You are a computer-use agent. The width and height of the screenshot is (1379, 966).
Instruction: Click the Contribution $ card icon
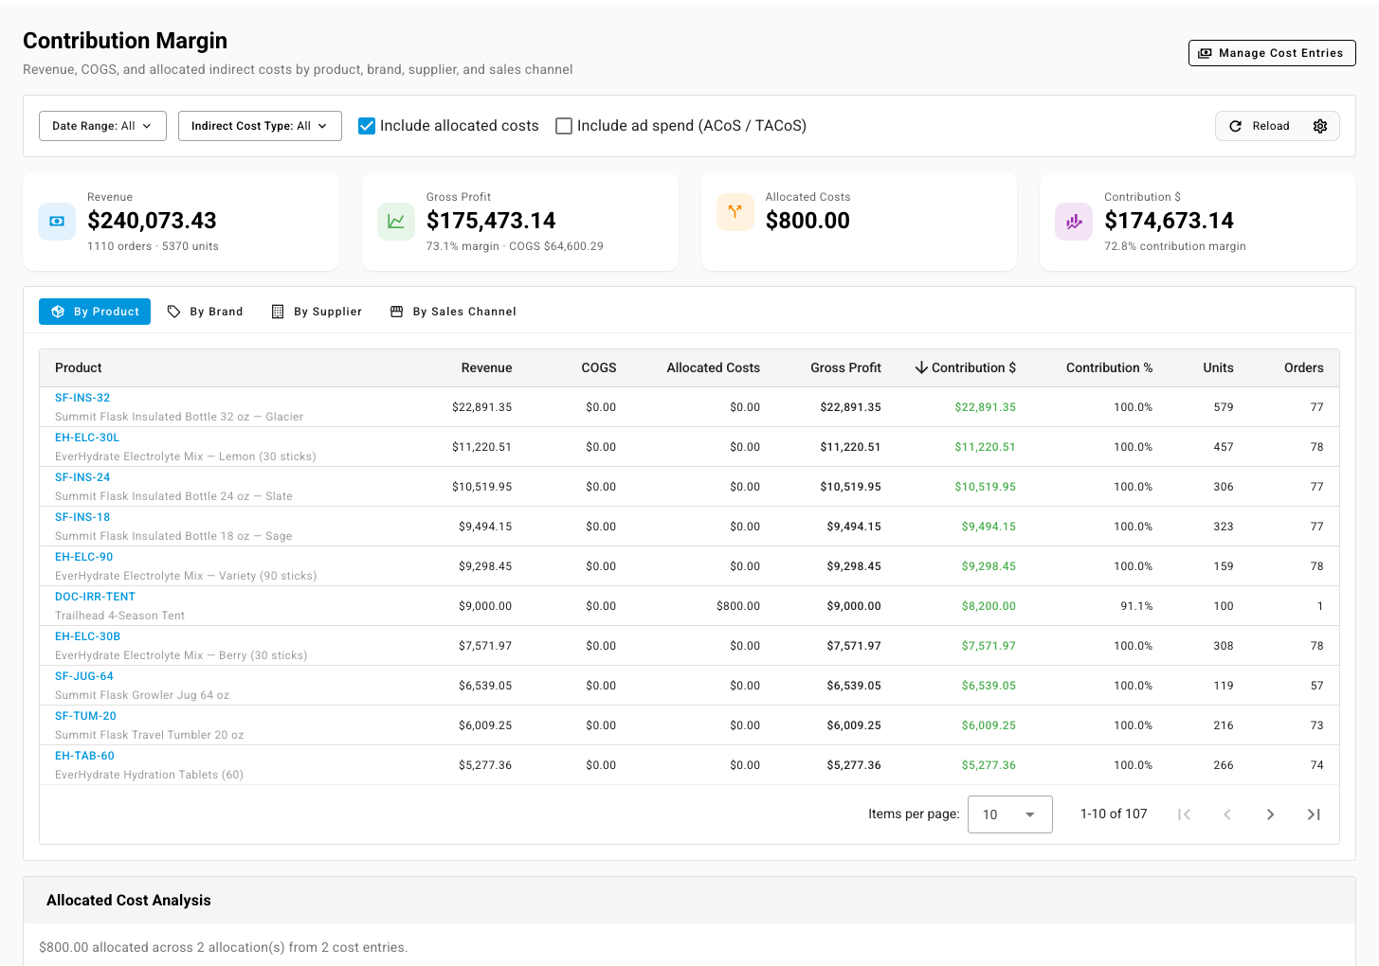(1074, 222)
